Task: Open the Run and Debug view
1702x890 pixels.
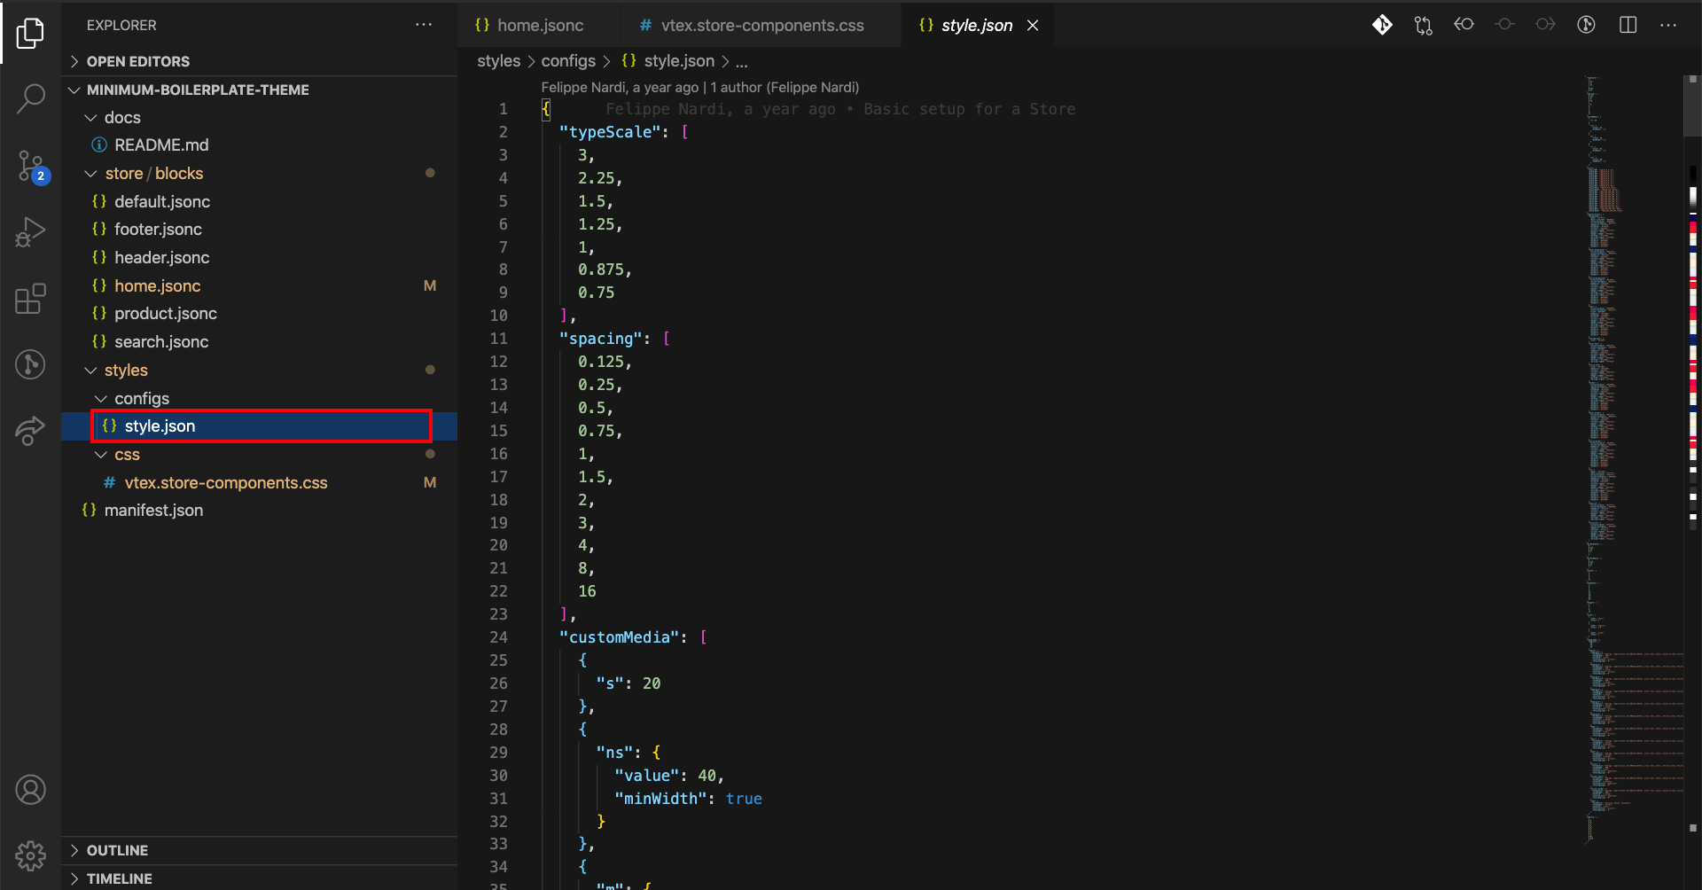Action: click(x=30, y=232)
